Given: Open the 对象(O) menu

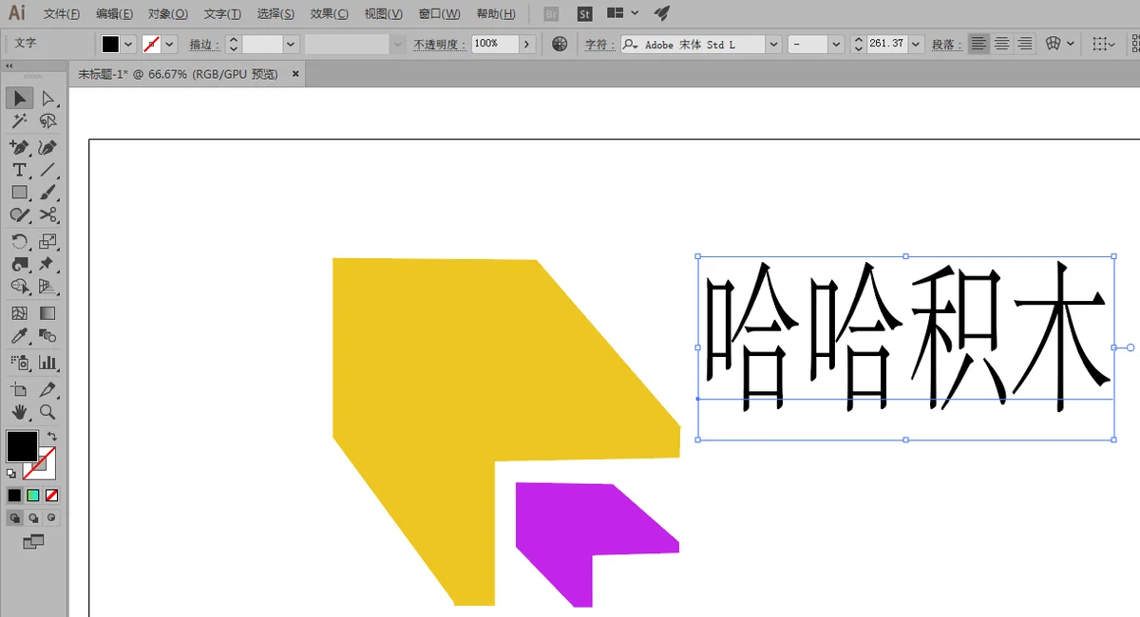Looking at the screenshot, I should (x=168, y=14).
